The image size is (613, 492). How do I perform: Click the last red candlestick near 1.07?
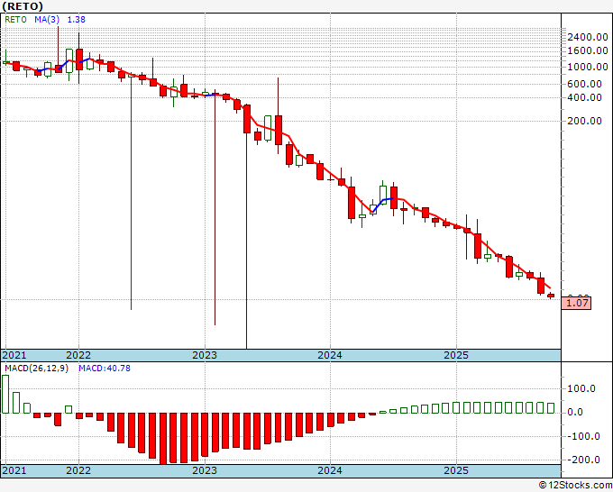(551, 296)
